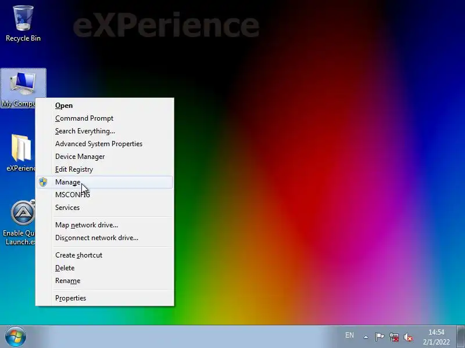Image resolution: width=465 pixels, height=348 pixels.
Task: Select Disconnect network drive... entry
Action: [x=105, y=238]
